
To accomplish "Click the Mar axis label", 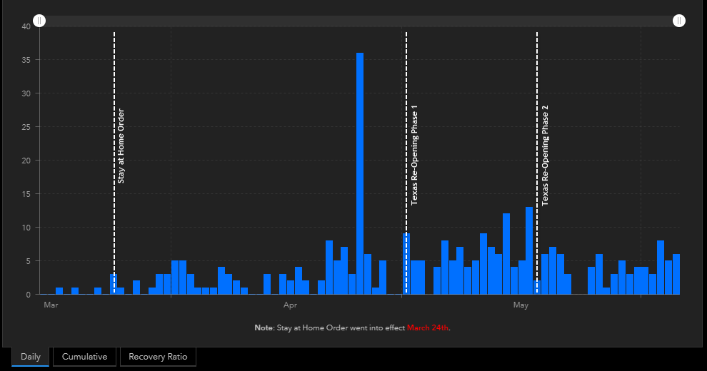I will 51,305.
